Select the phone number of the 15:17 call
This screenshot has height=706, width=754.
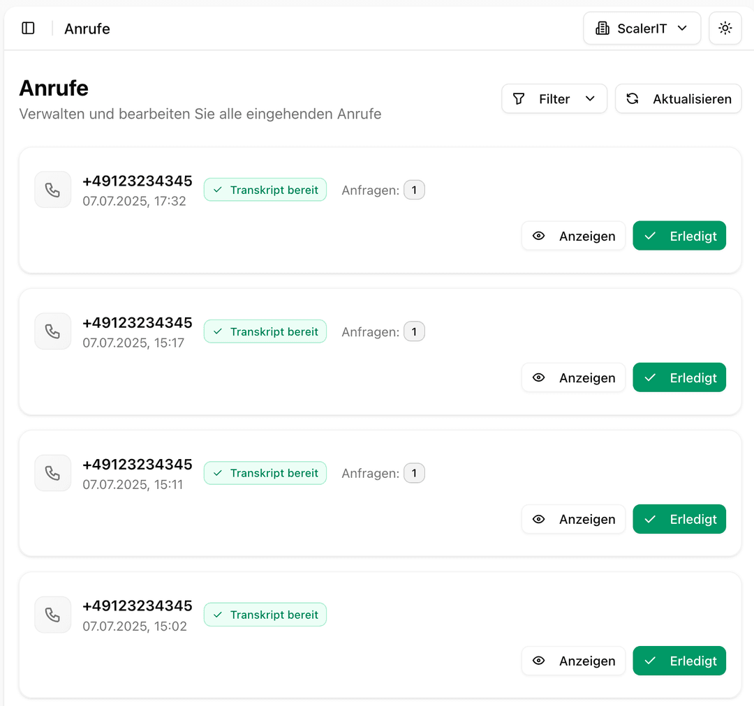[138, 323]
